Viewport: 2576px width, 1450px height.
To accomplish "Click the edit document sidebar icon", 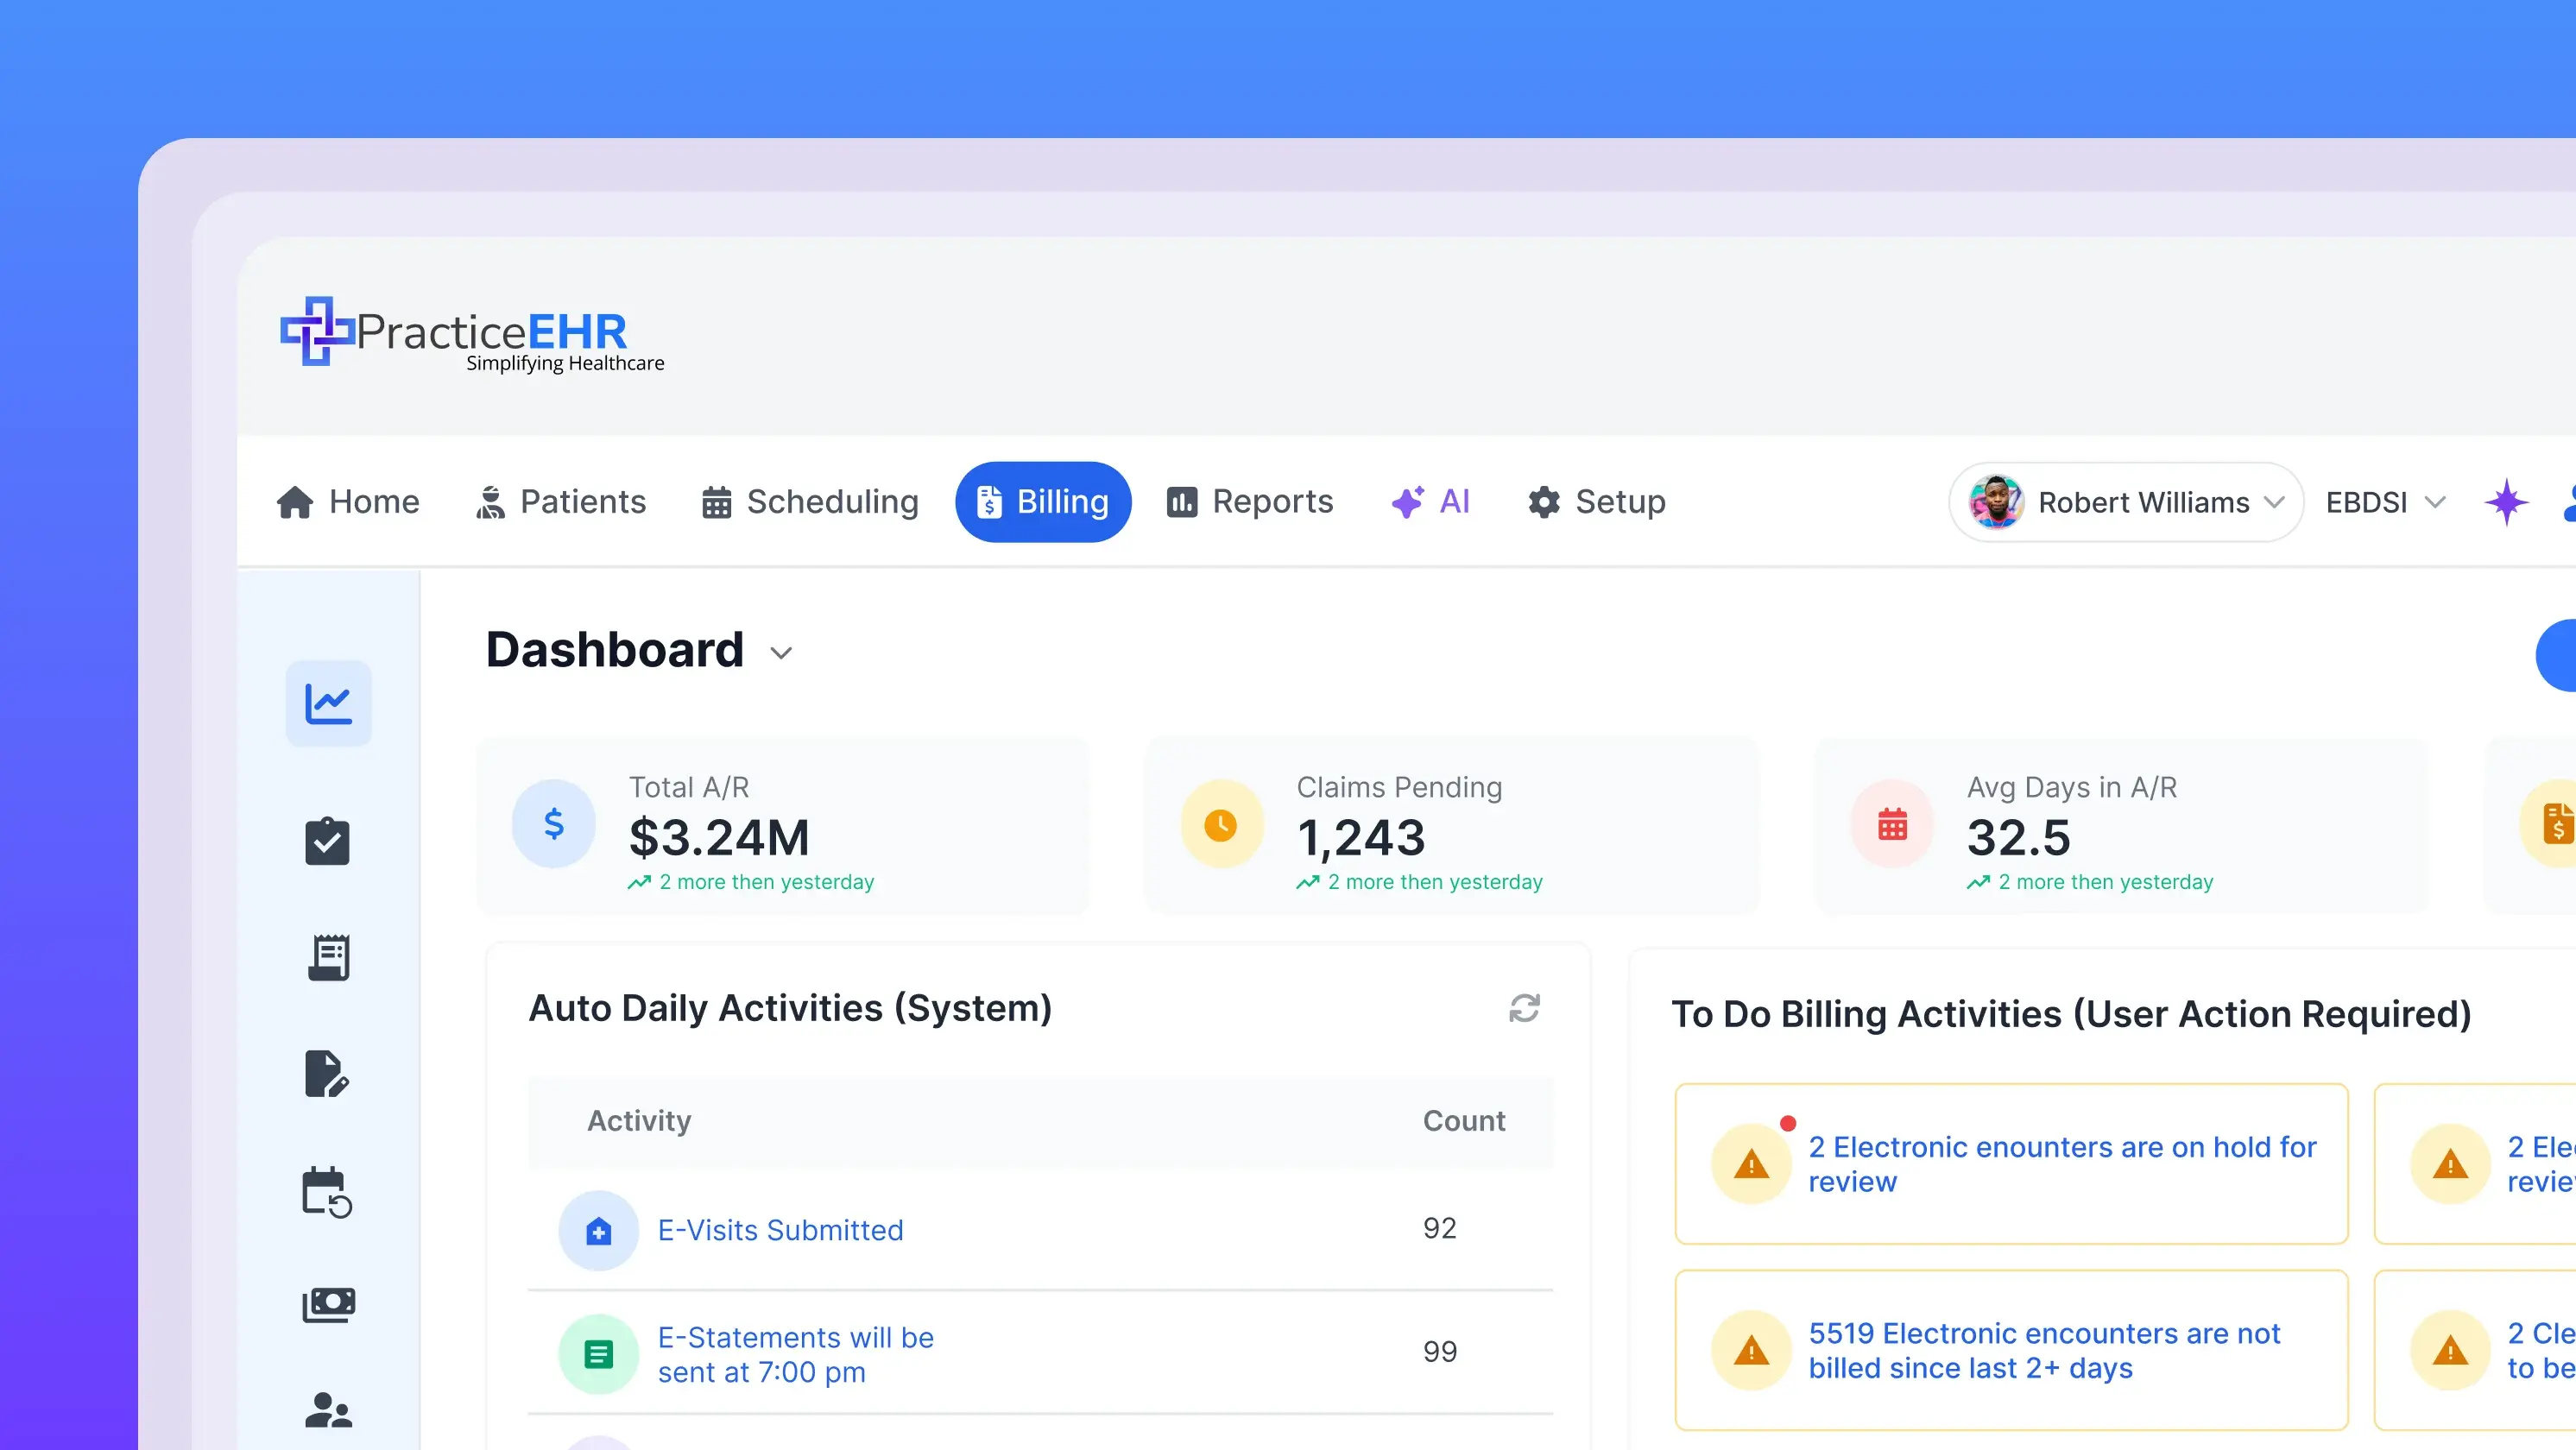I will point(327,1074).
